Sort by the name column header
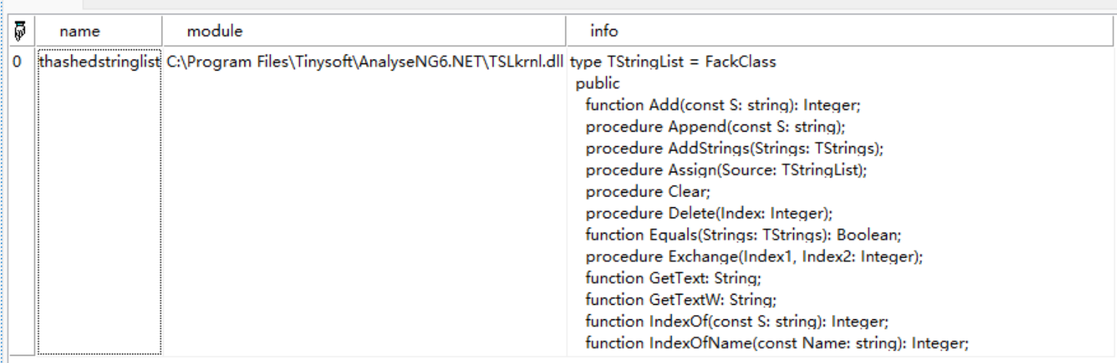 (79, 32)
